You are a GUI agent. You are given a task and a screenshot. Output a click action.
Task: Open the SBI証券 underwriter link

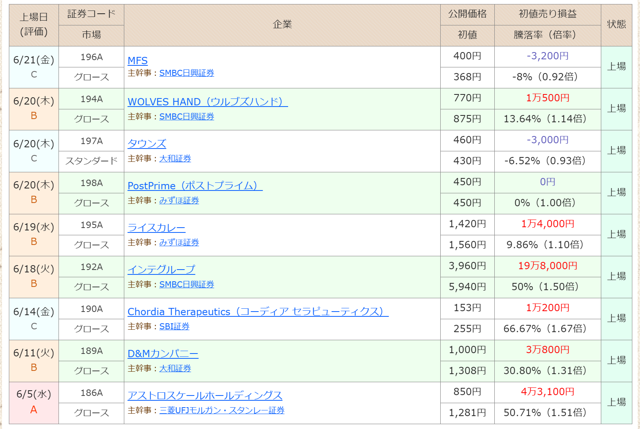174,326
